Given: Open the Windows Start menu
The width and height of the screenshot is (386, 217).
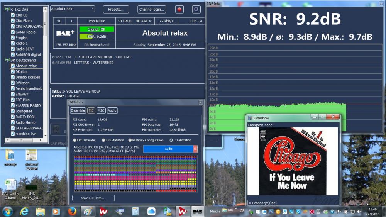Looking at the screenshot, I should pyautogui.click(x=8, y=211).
